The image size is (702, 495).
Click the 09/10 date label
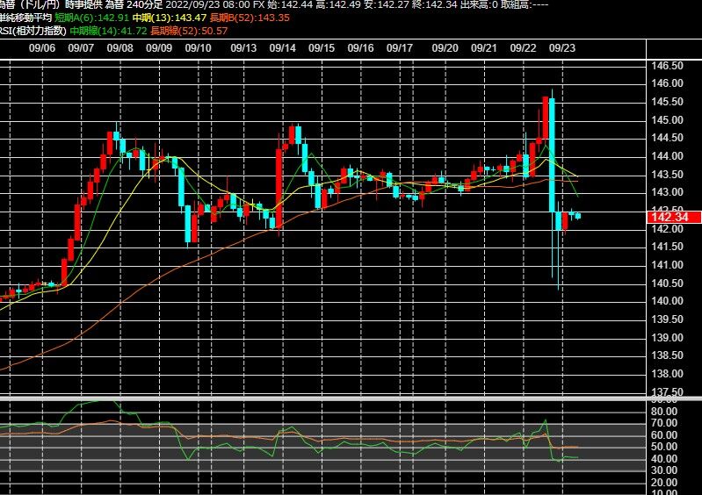[x=199, y=48]
